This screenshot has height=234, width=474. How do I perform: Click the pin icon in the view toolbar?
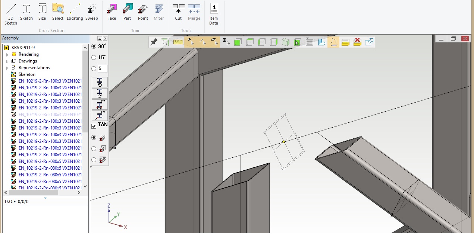coord(154,42)
